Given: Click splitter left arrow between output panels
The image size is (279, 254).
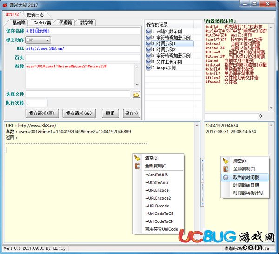Looking at the screenshot, I should 202,161.
